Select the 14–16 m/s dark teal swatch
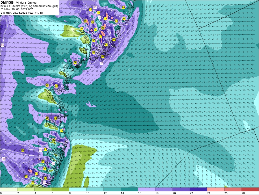 [129, 189]
